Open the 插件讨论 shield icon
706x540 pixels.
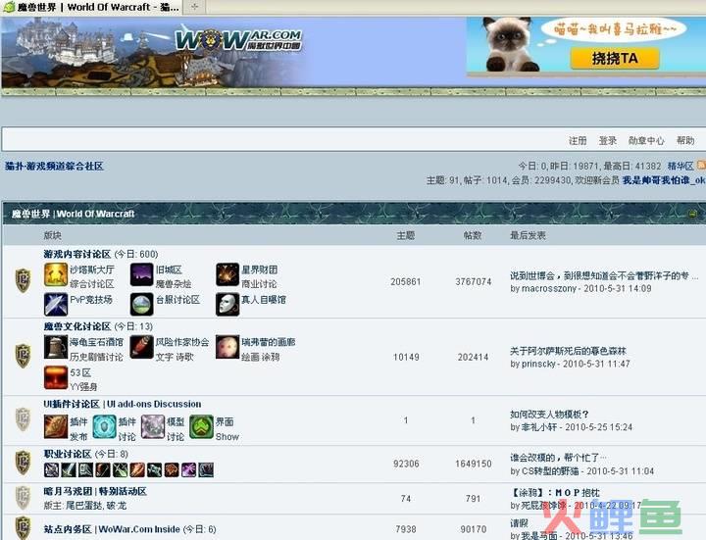(105, 426)
